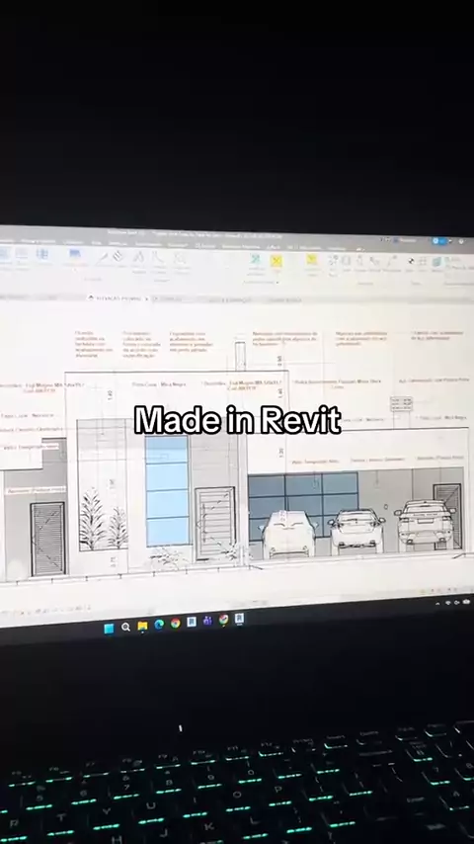
Task: Expand the system tray hidden icons chevron
Action: tap(437, 604)
